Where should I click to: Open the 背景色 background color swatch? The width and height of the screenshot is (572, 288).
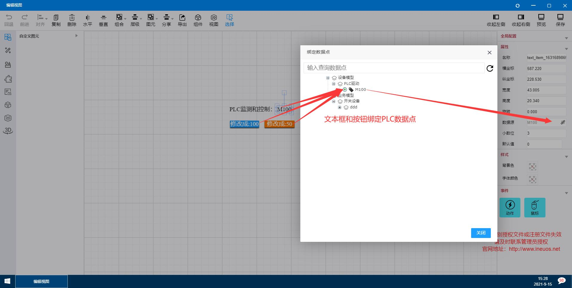tap(532, 167)
